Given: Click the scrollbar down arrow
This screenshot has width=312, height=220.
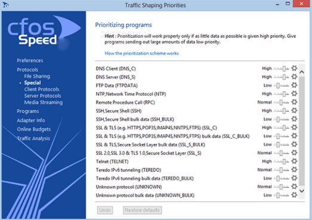Looking at the screenshot, I should (x=302, y=191).
